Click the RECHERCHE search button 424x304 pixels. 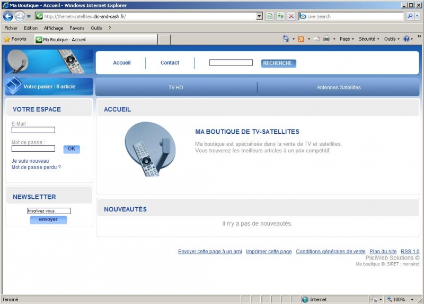click(x=278, y=63)
